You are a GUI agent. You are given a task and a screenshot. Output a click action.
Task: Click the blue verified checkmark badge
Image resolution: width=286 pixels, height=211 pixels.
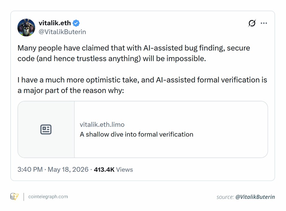tap(76, 23)
